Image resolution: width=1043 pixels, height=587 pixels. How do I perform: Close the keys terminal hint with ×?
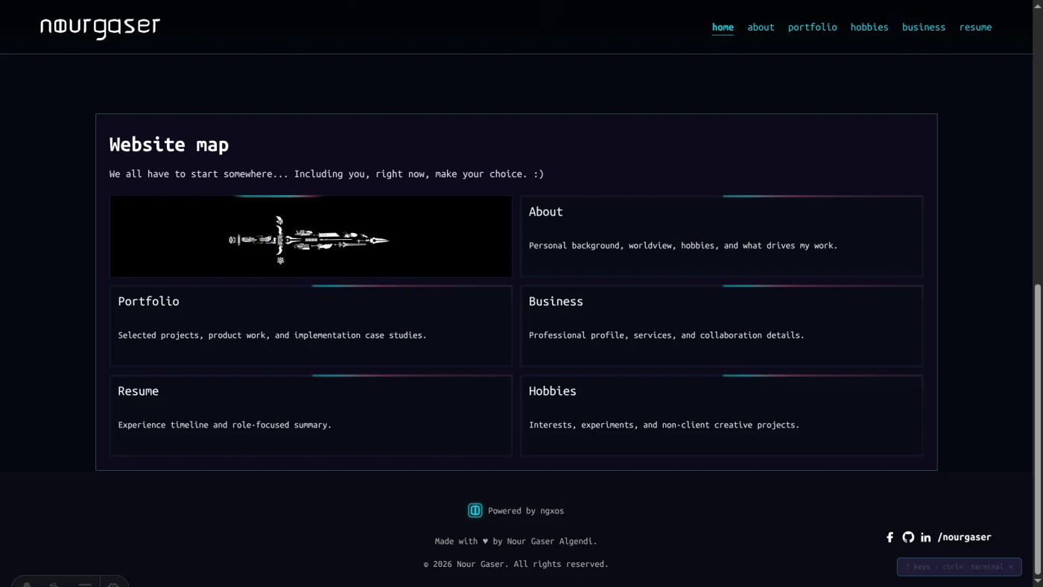click(1011, 567)
